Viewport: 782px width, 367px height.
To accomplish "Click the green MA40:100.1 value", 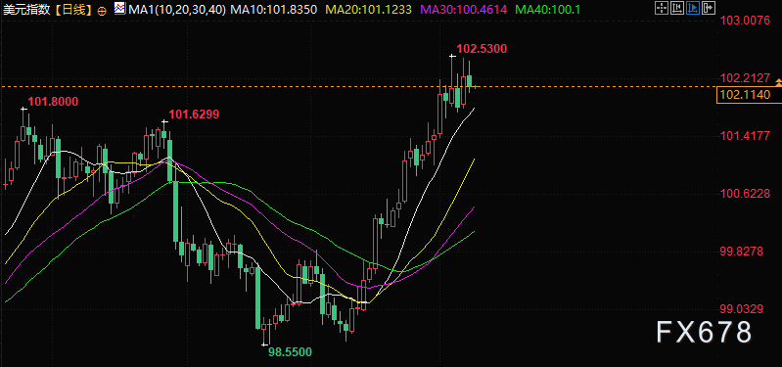I will point(548,9).
